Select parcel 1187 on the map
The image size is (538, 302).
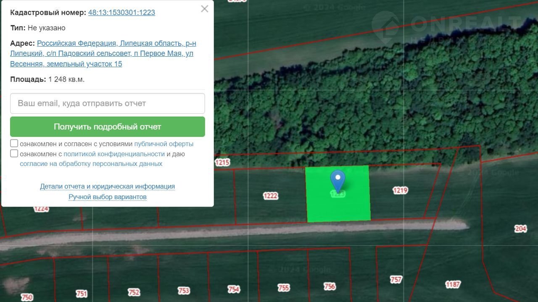click(453, 284)
